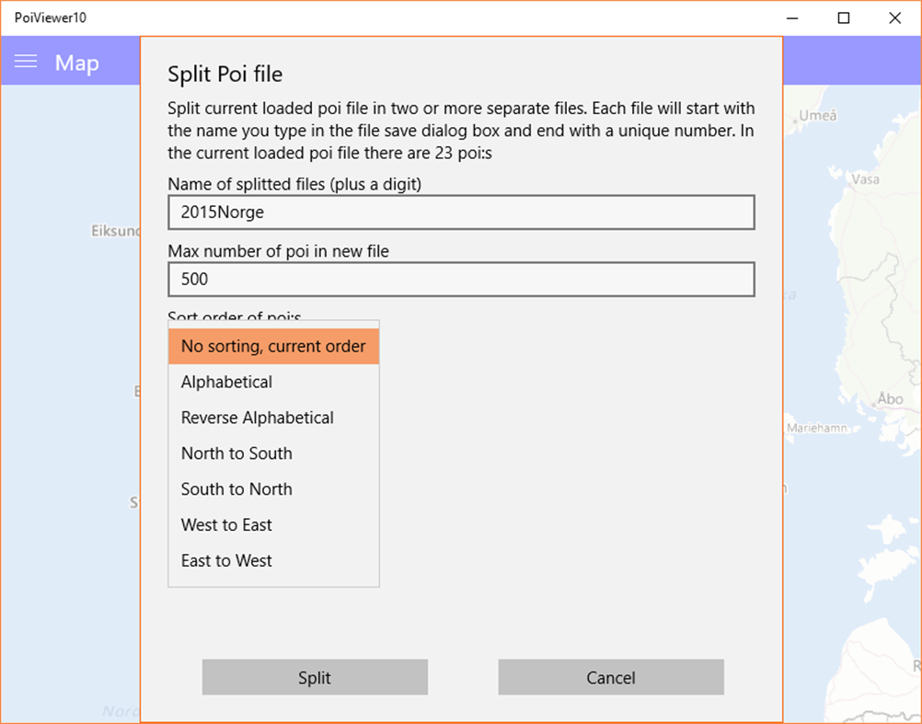Choose "South to North" sorting
The height and width of the screenshot is (724, 922).
(x=236, y=489)
